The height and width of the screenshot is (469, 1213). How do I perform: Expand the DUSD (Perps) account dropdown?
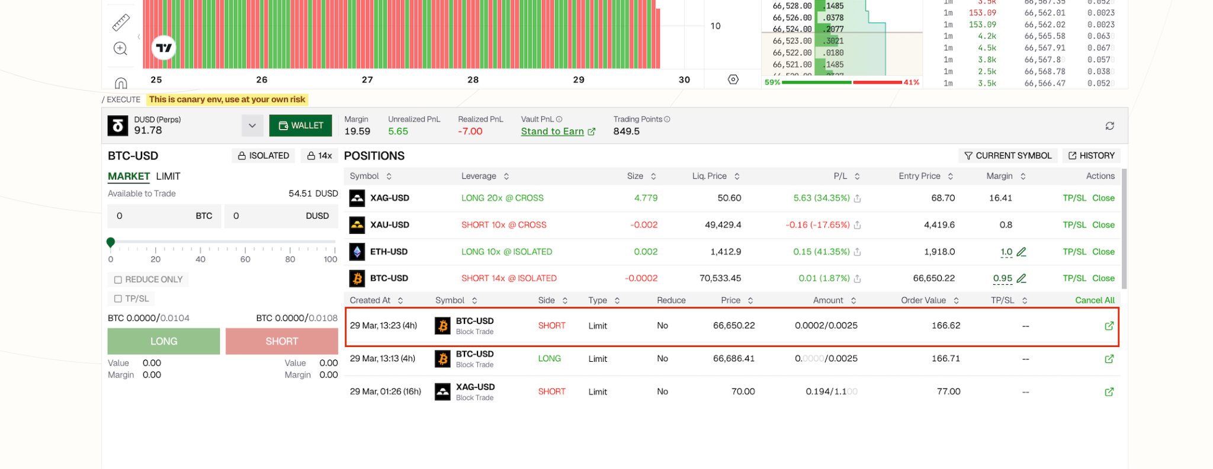coord(252,126)
